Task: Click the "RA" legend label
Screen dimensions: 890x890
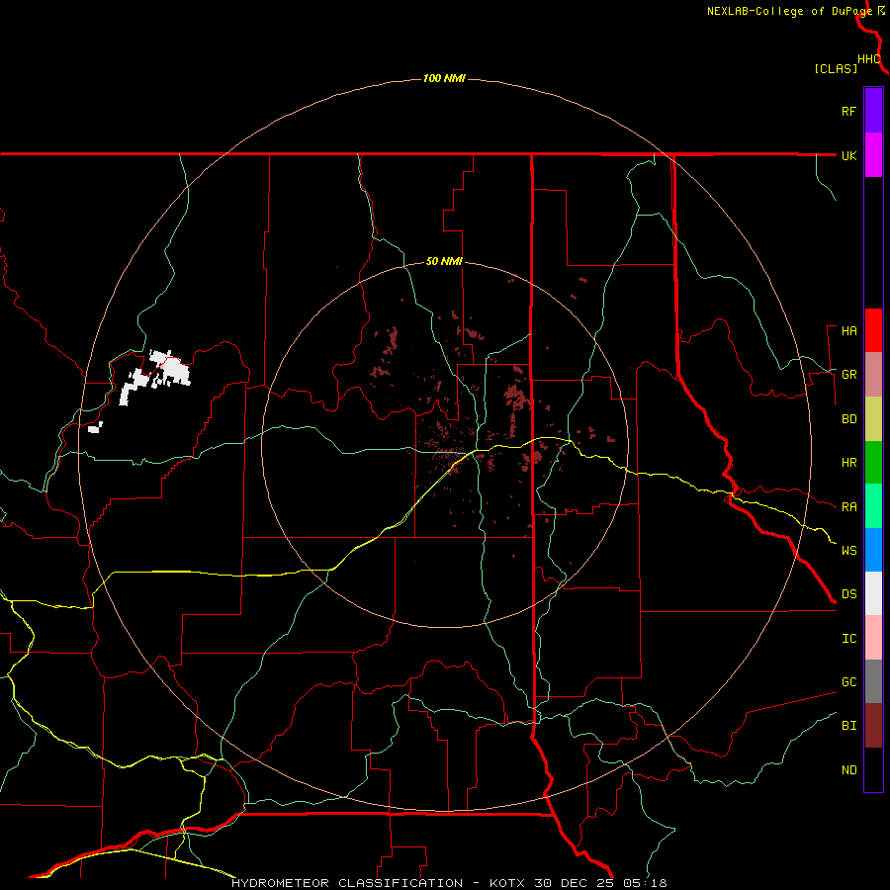Action: click(848, 507)
